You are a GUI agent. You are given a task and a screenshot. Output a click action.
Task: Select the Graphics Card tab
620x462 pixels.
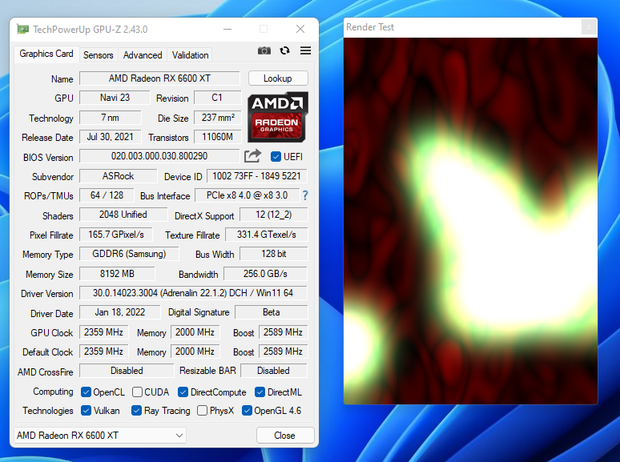(x=46, y=54)
